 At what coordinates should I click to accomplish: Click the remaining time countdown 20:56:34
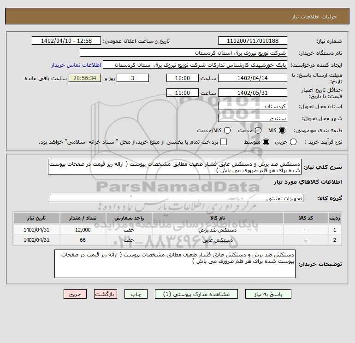85,78
